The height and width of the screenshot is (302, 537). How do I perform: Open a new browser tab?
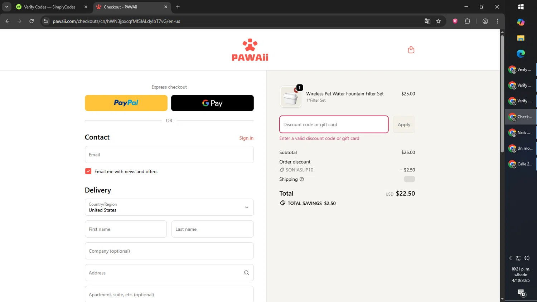click(x=178, y=7)
